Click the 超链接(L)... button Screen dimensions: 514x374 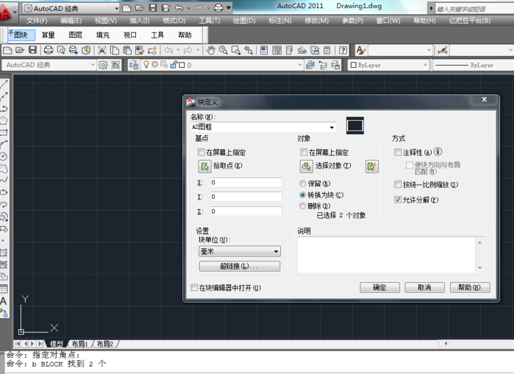(x=239, y=266)
